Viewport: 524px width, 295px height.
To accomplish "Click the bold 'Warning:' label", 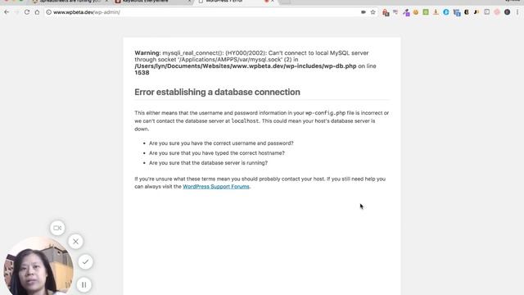I will pyautogui.click(x=147, y=52).
